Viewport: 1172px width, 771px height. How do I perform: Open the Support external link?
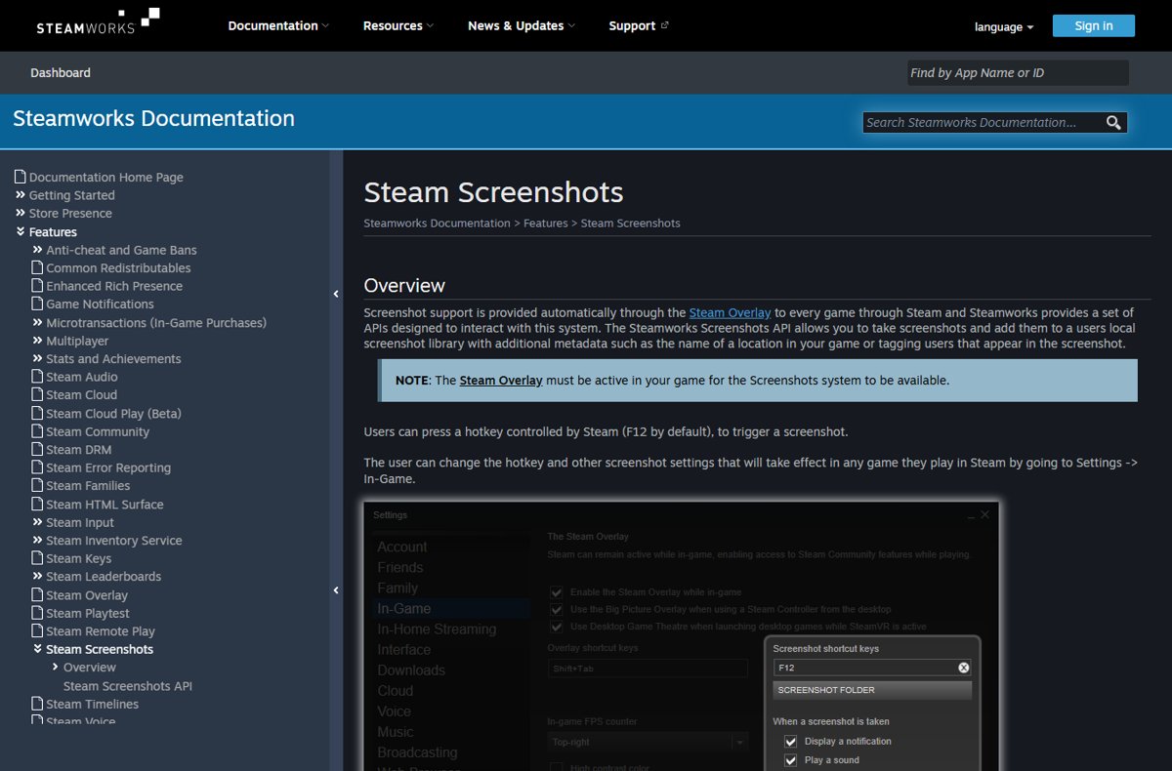(x=639, y=25)
